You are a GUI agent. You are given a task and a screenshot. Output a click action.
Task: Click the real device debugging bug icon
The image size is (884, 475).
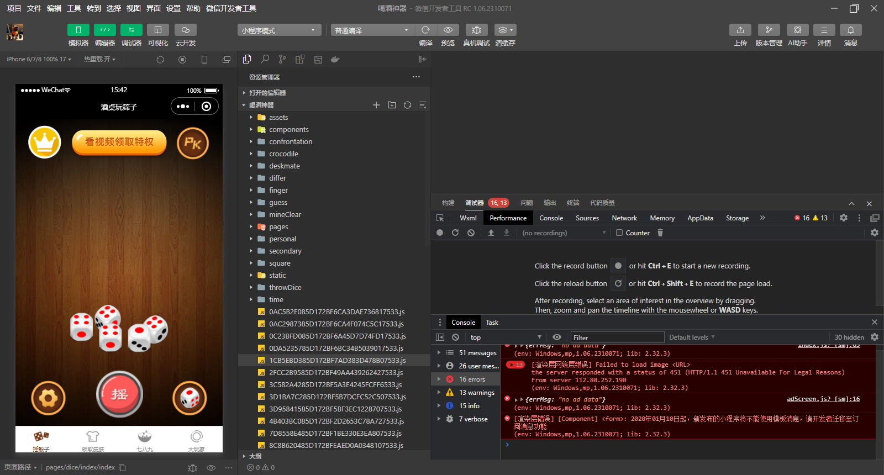(476, 30)
